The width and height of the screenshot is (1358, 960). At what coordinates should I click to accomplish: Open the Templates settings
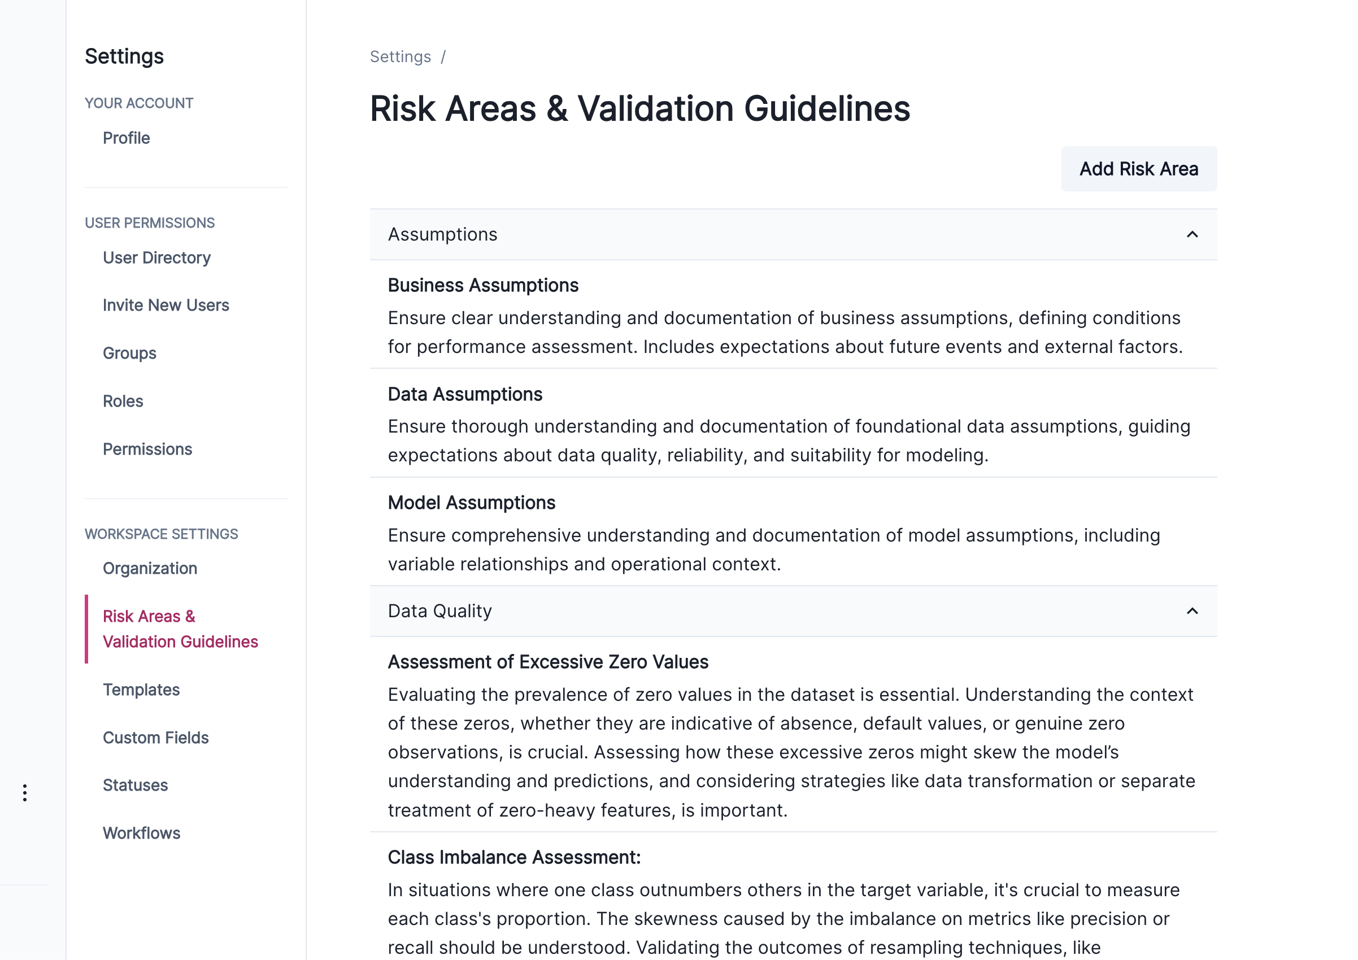(x=141, y=690)
